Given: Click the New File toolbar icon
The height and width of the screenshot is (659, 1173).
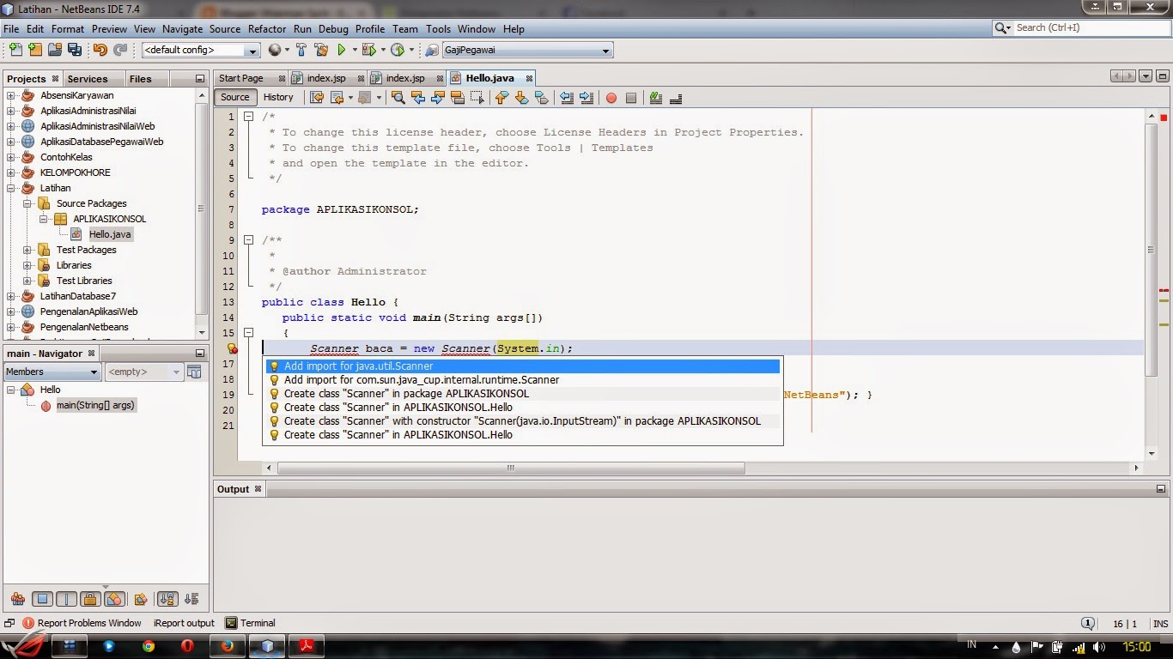Looking at the screenshot, I should (x=15, y=50).
